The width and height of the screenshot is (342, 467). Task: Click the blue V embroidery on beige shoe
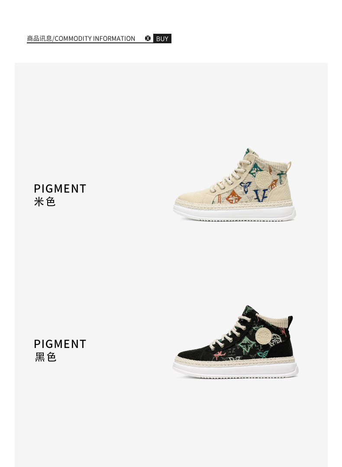pos(261,195)
